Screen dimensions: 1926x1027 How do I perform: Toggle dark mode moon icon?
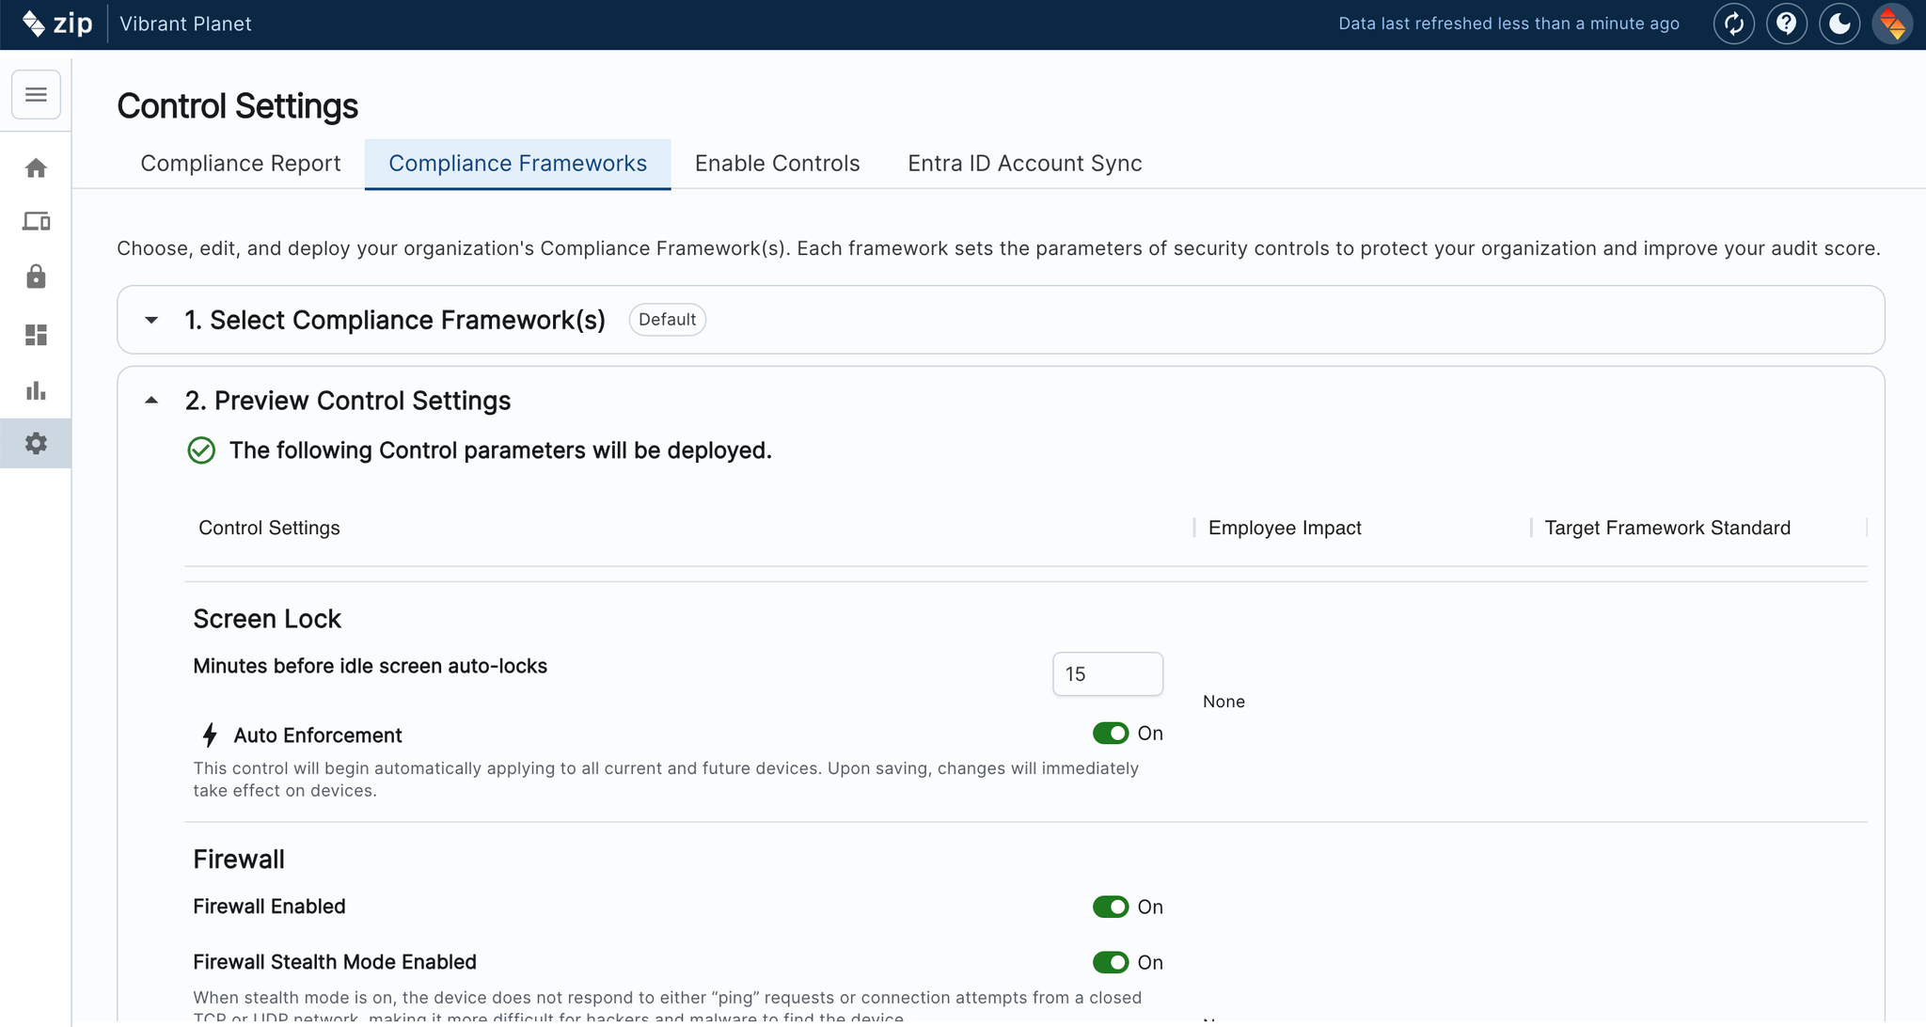(1839, 24)
